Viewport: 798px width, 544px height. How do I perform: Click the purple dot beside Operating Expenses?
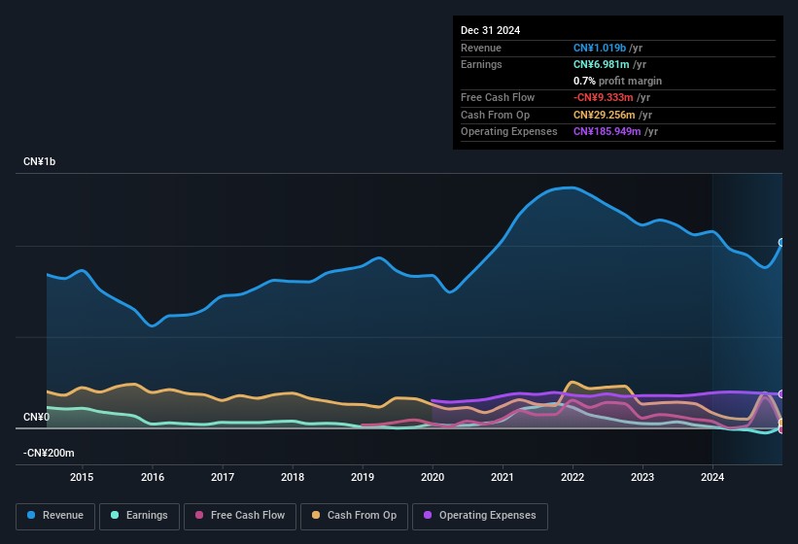[429, 515]
